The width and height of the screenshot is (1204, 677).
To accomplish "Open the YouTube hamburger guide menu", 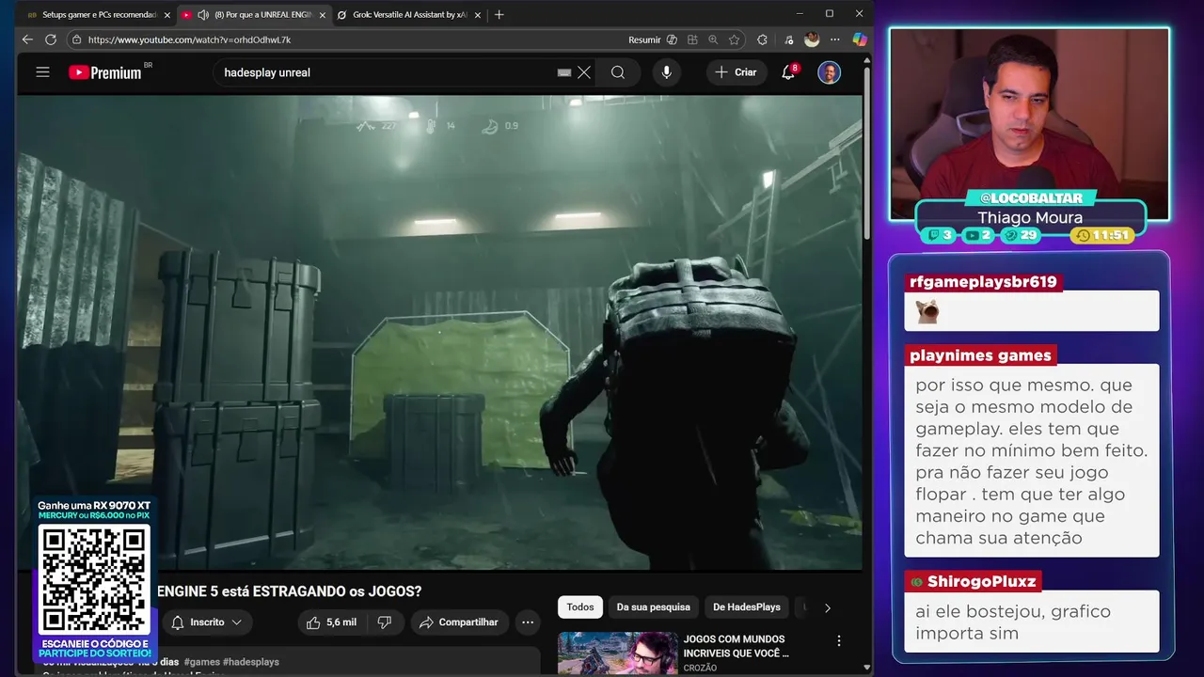I will tap(42, 72).
